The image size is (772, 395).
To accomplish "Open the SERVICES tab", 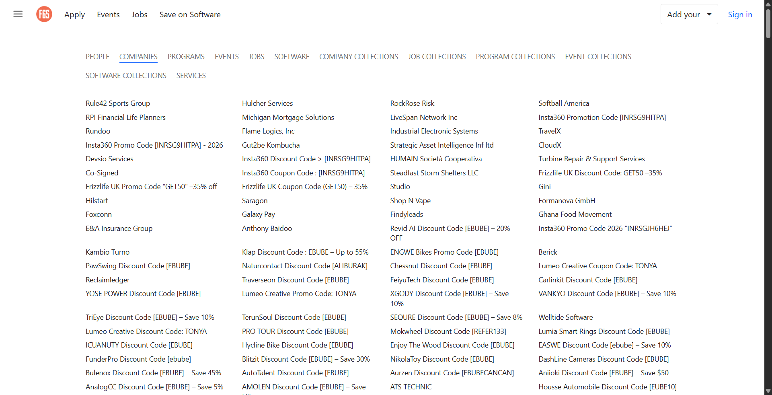I will [191, 76].
